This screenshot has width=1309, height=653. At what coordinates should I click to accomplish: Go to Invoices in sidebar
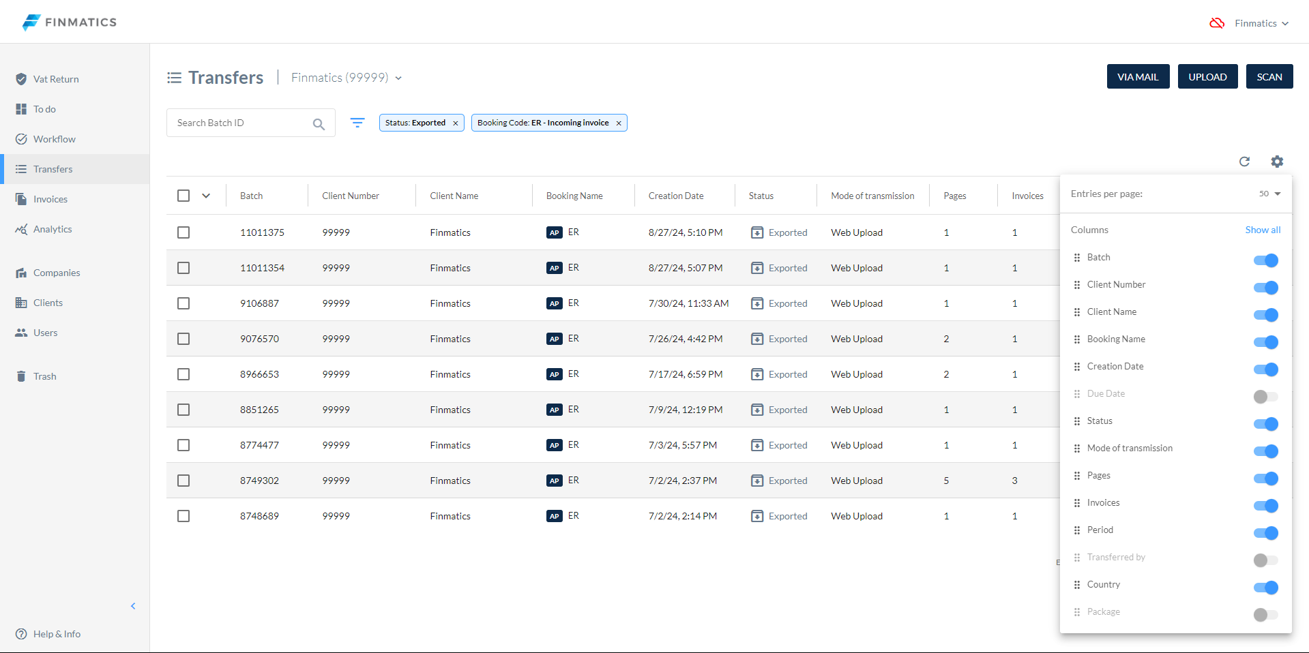(75, 199)
